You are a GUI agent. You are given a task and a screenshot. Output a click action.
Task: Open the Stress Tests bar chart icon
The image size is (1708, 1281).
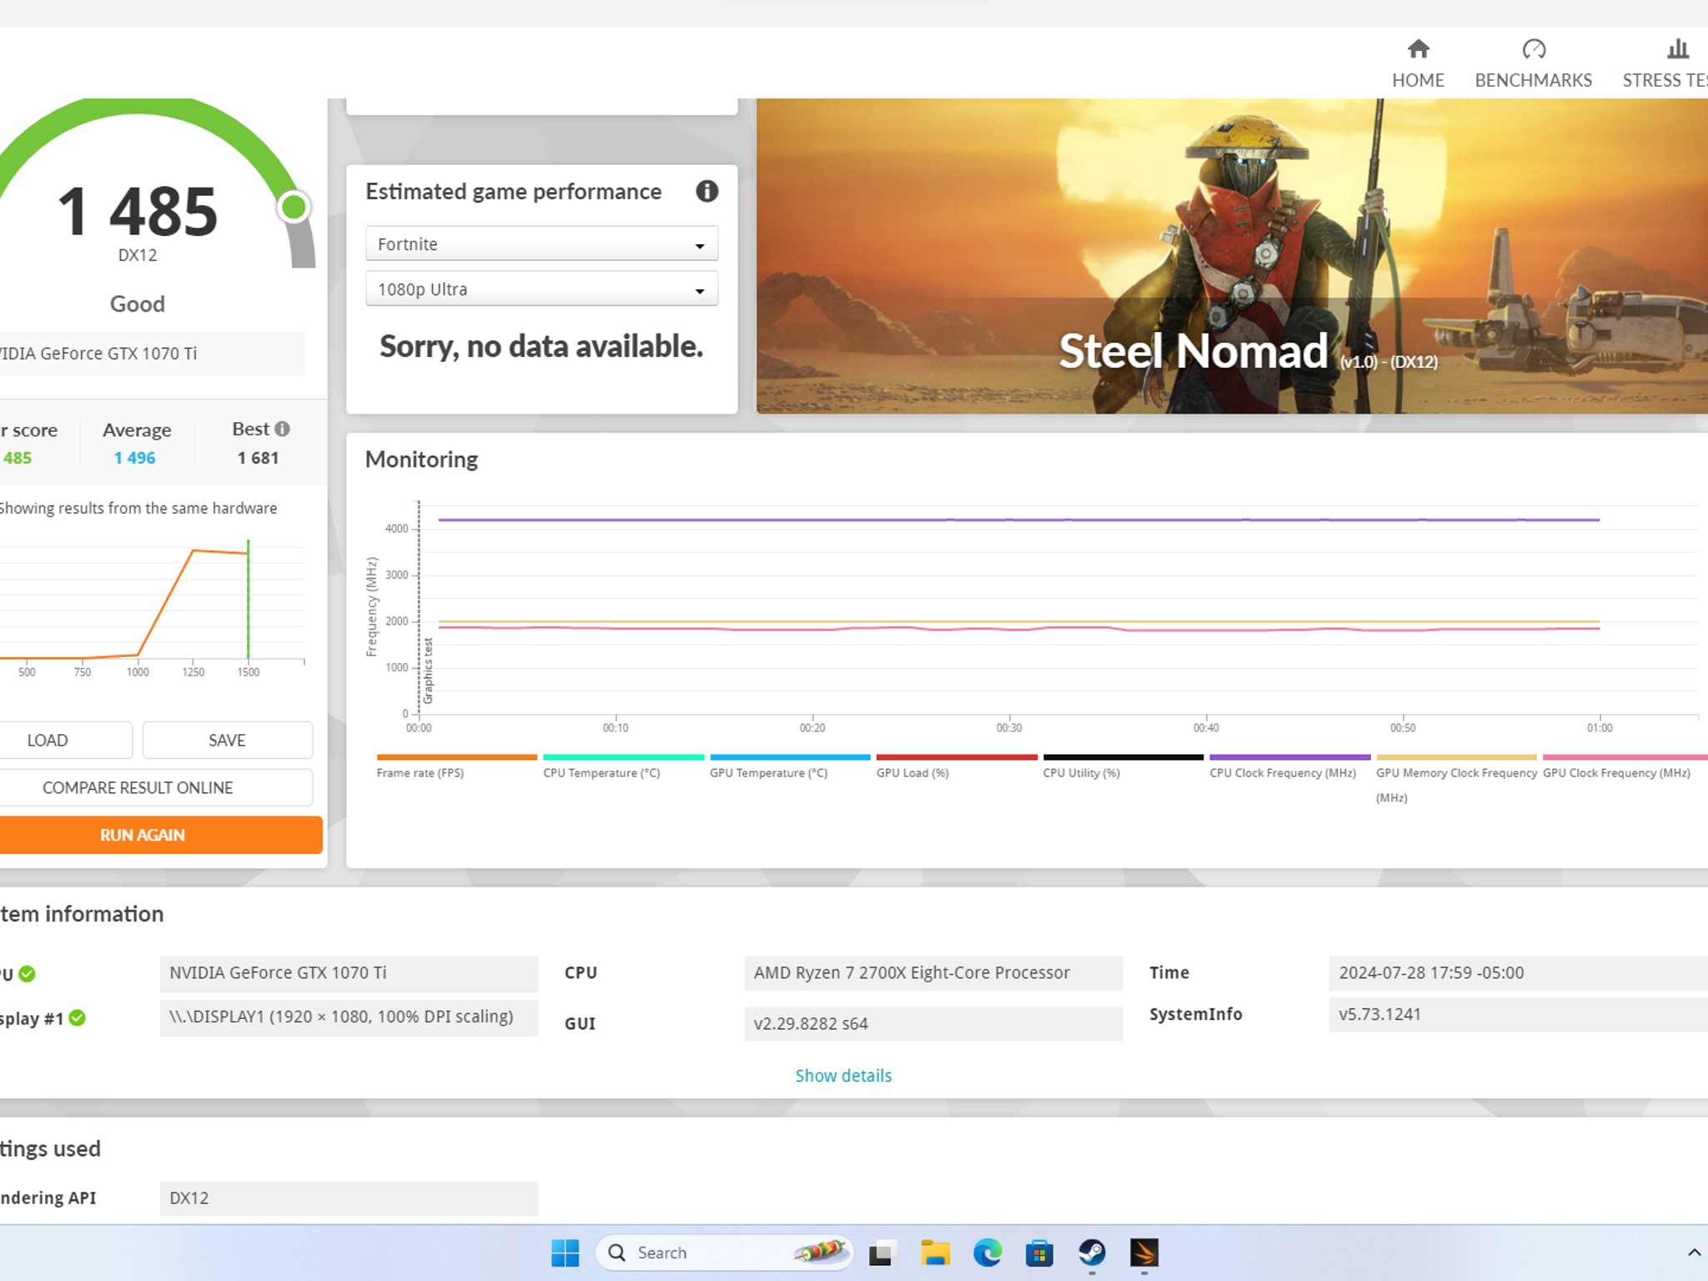click(x=1677, y=49)
